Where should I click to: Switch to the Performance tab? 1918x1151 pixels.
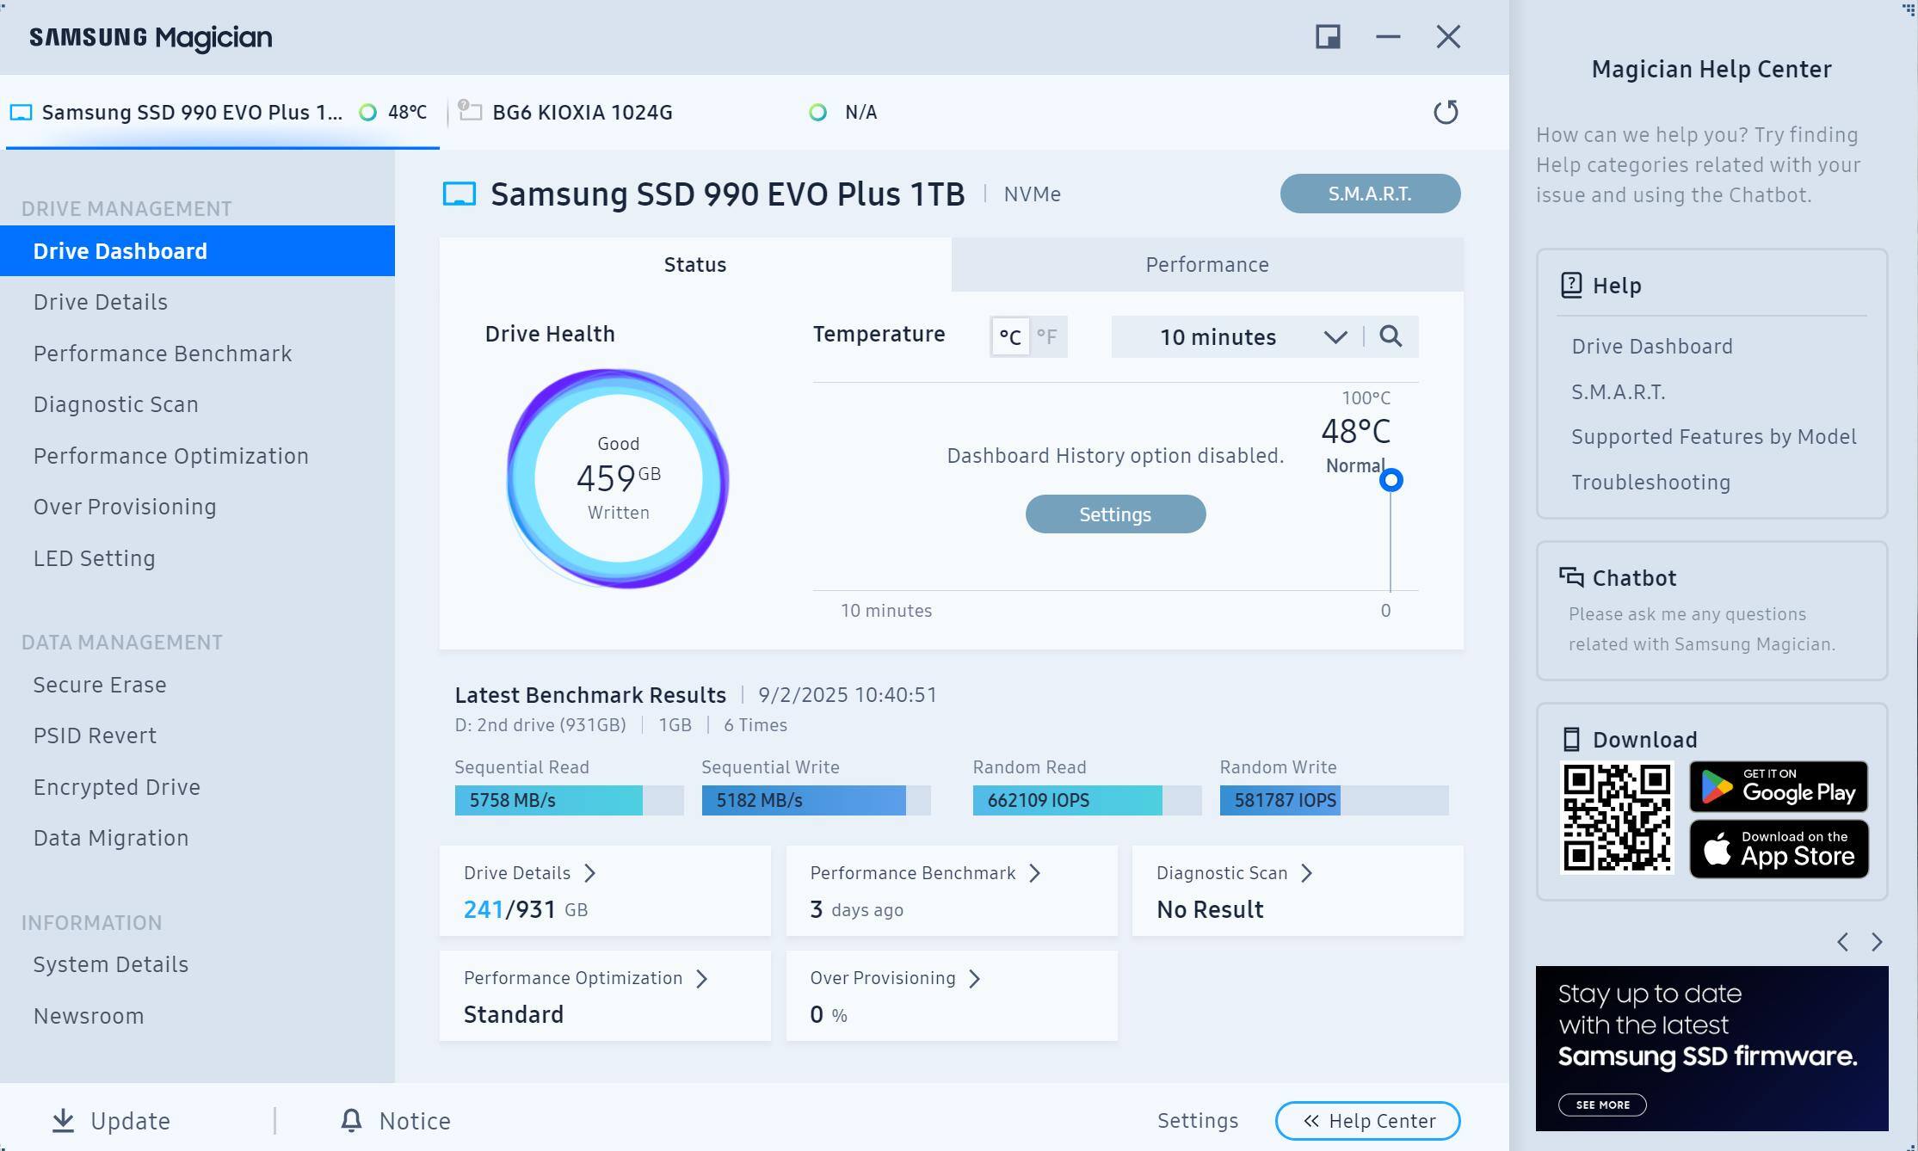1206,264
